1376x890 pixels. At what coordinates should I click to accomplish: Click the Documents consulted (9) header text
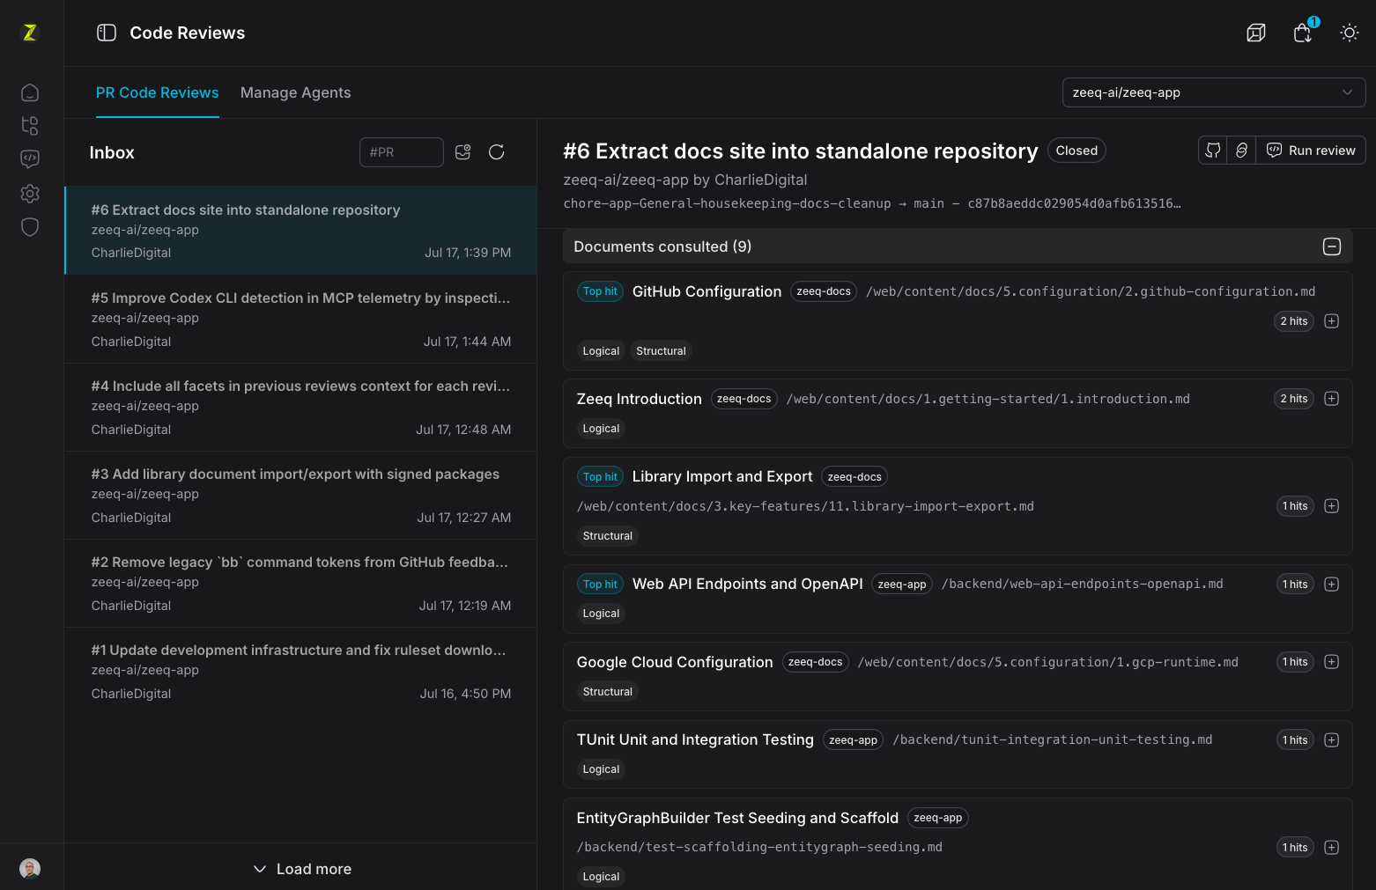click(662, 246)
